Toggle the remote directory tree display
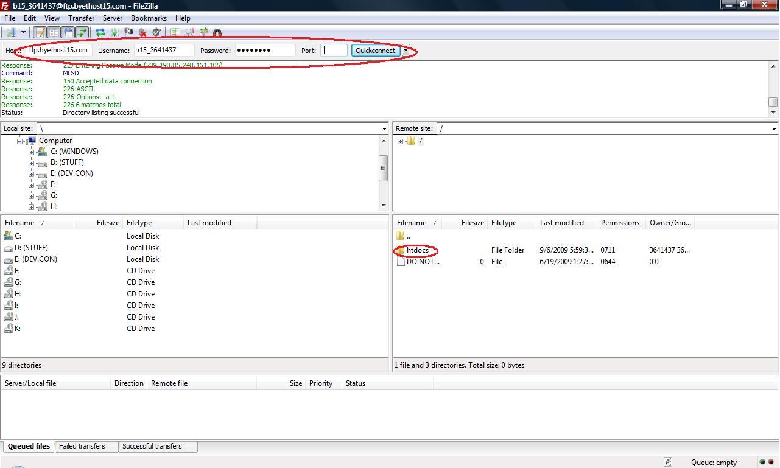780x468 pixels. coord(68,32)
